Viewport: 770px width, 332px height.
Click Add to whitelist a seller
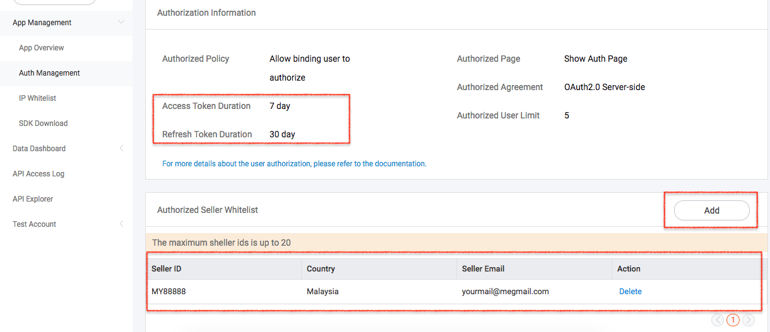[x=711, y=210]
